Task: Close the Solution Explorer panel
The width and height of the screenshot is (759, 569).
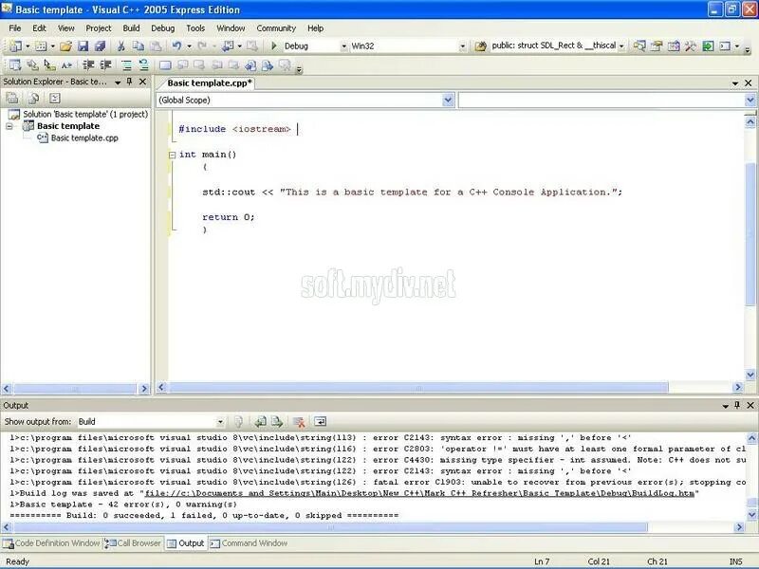Action: tap(143, 82)
